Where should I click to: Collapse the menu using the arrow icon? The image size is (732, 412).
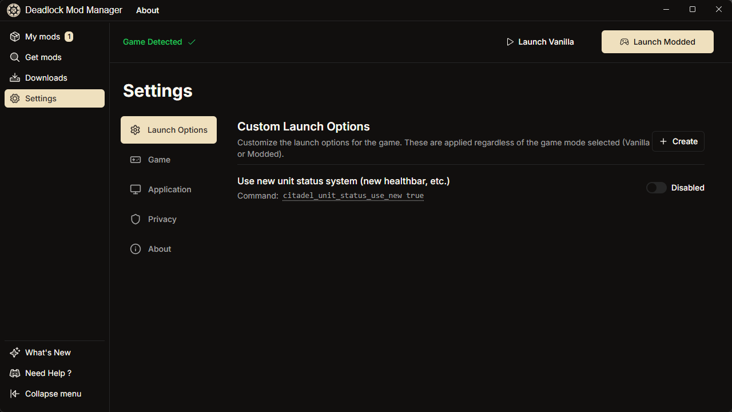pos(14,393)
